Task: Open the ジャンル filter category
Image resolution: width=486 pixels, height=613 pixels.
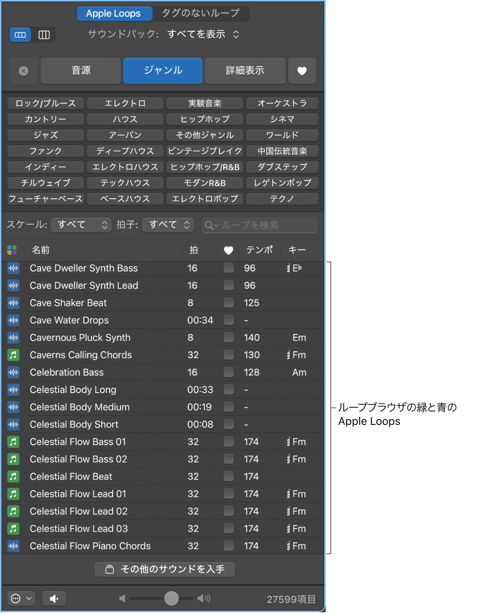Action: click(163, 71)
